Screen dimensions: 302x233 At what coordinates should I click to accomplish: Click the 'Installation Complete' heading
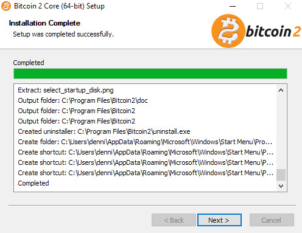pyautogui.click(x=44, y=23)
